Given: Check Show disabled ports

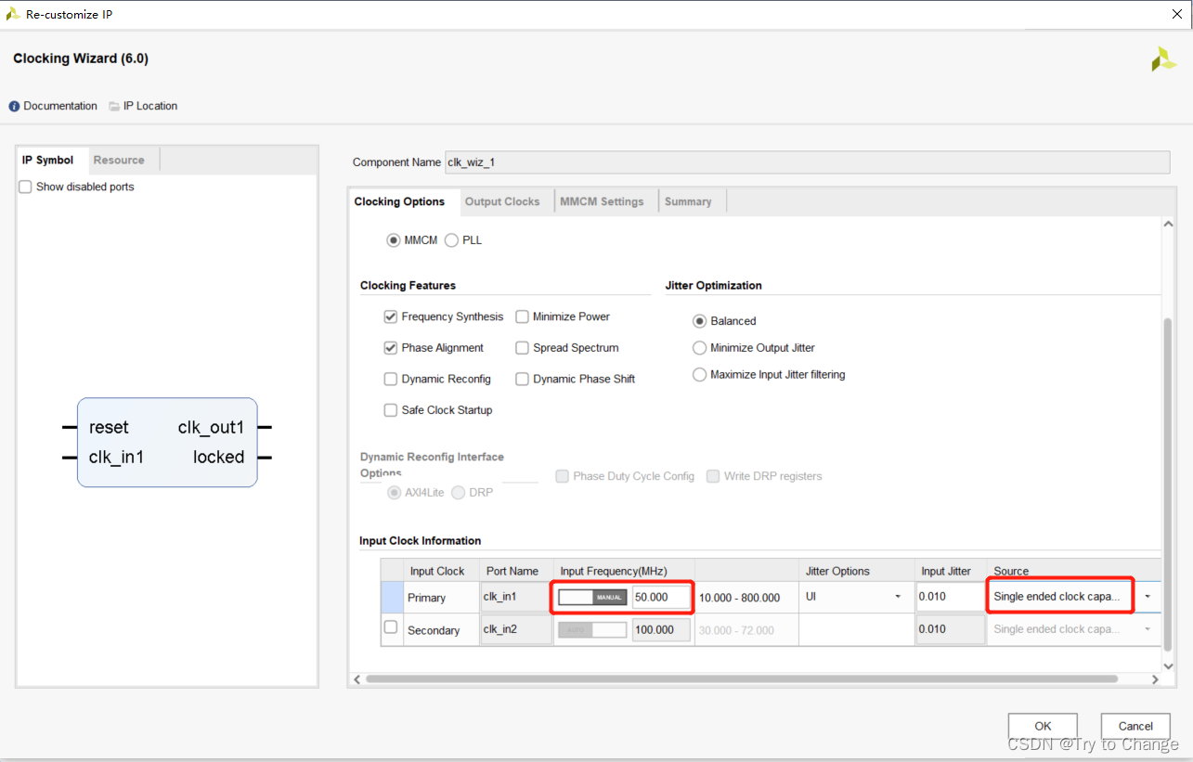Looking at the screenshot, I should [x=24, y=187].
